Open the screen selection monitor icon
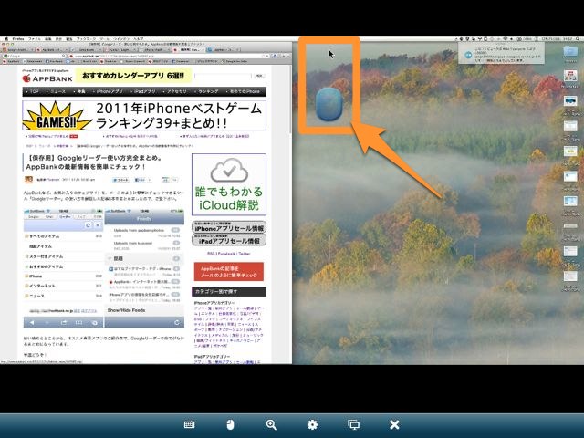 pyautogui.click(x=353, y=424)
